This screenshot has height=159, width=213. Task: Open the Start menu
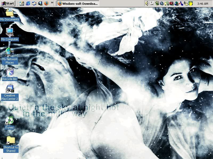tap(8, 3)
